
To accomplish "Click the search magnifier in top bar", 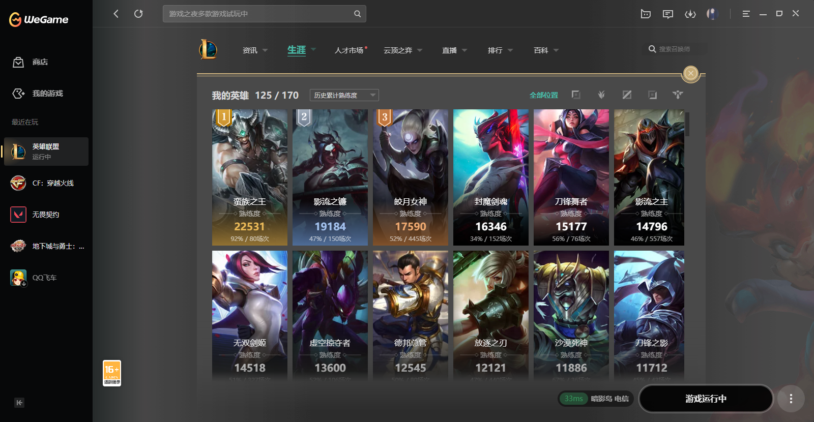I will 357,14.
